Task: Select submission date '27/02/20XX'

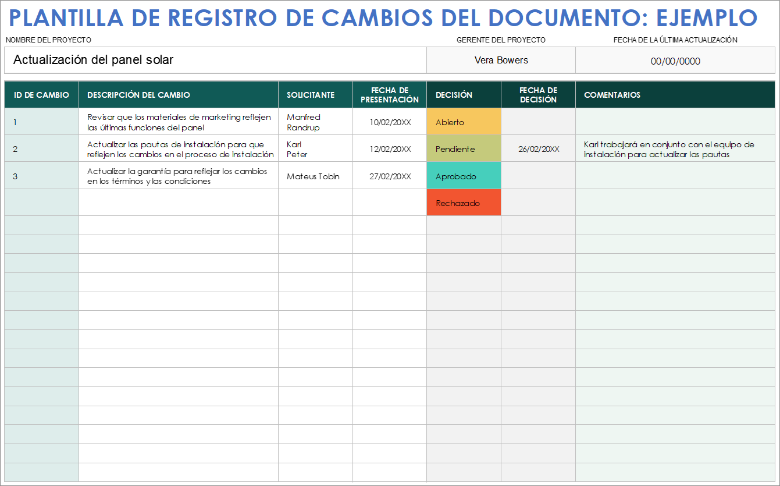Action: [390, 176]
